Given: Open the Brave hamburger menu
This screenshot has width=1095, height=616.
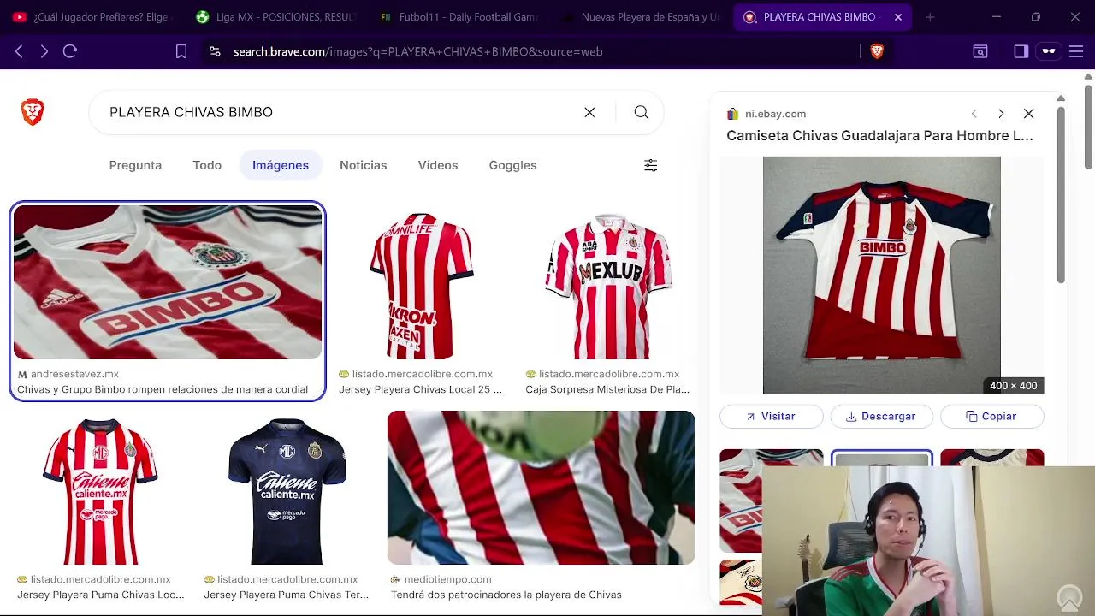Looking at the screenshot, I should [x=1076, y=51].
